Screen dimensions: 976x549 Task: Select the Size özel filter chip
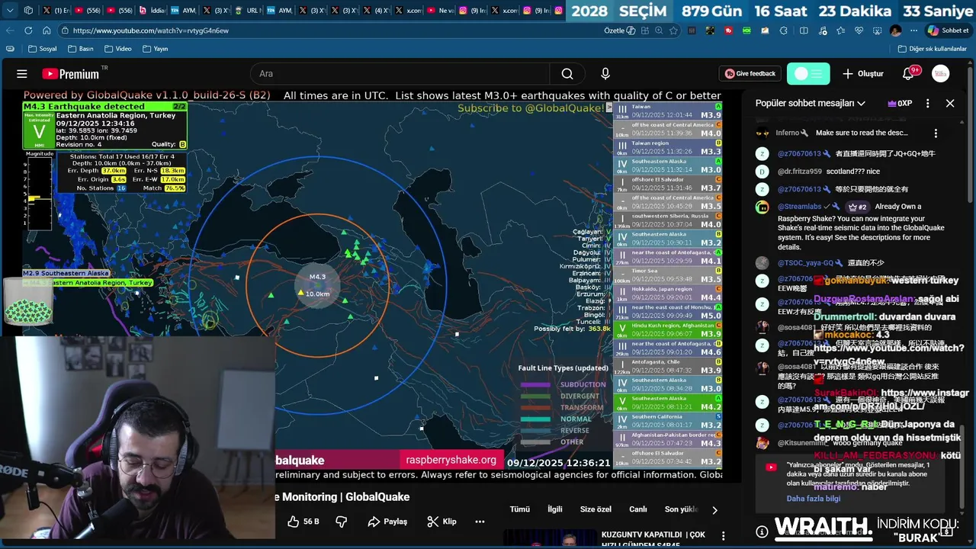pos(596,509)
